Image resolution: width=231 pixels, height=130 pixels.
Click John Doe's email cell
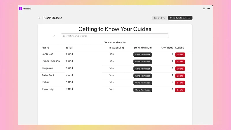click(x=69, y=54)
